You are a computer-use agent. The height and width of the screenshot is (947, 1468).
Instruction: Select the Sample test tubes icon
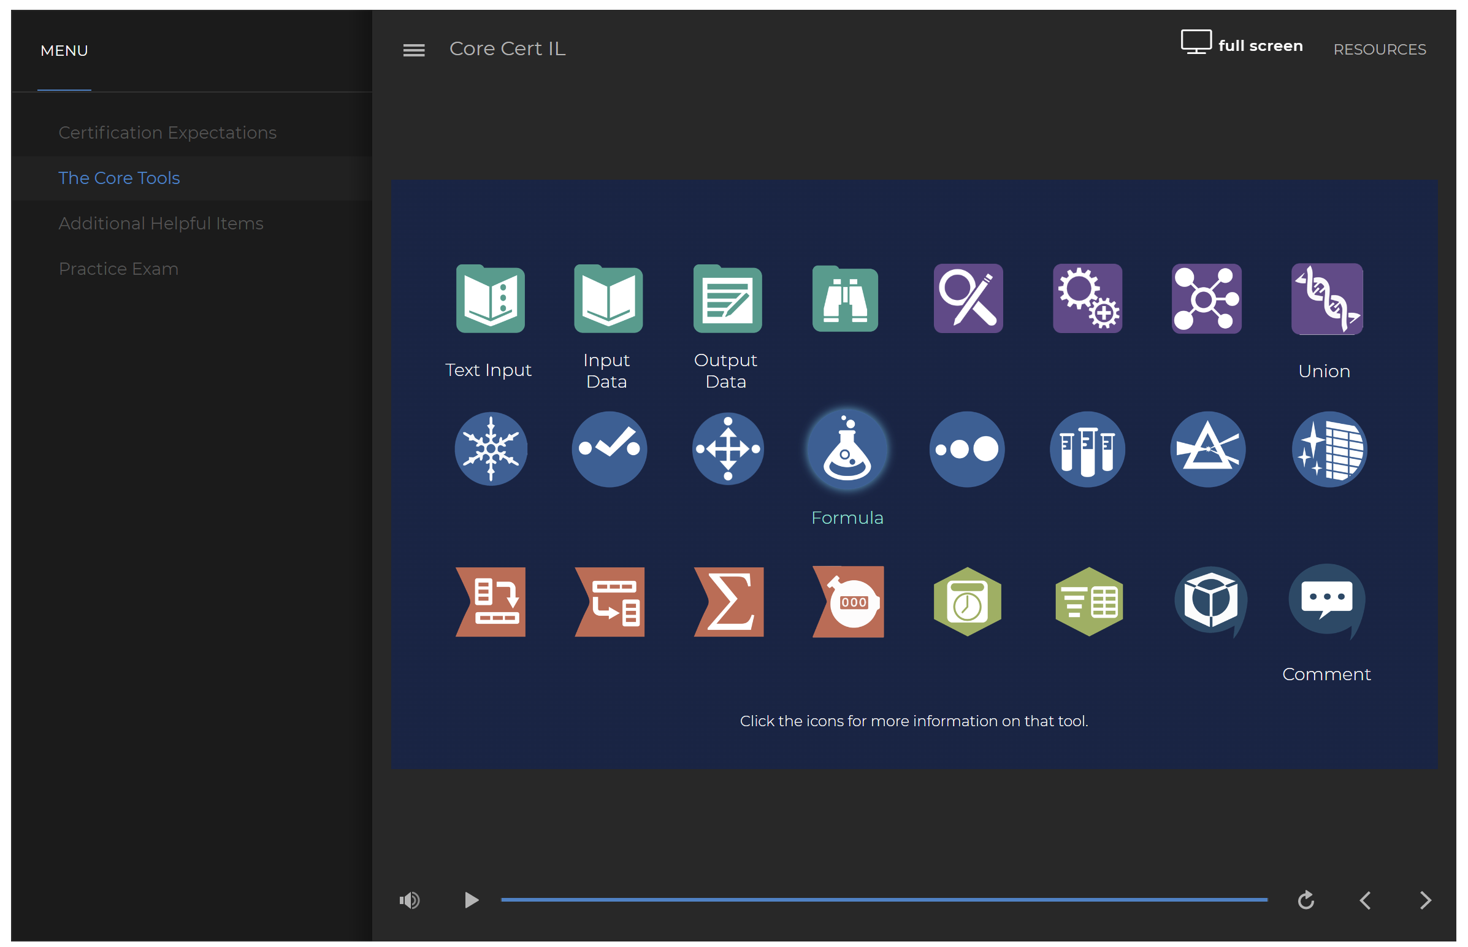pyautogui.click(x=1087, y=450)
